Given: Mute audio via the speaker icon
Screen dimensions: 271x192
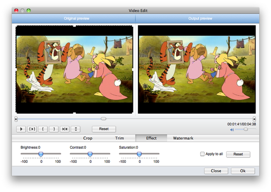Looking at the screenshot, I should (x=232, y=130).
